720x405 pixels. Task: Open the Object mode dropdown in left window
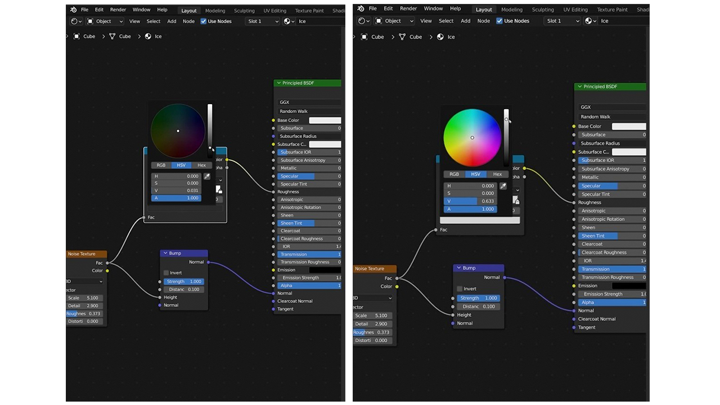105,21
